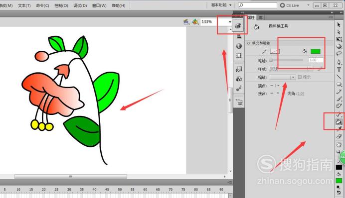
Task: Open the timeline panel options menu
Action: (x=230, y=182)
